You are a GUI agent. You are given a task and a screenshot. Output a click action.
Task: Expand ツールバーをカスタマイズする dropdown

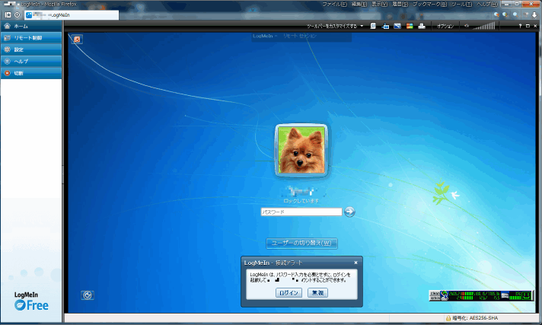(335, 26)
